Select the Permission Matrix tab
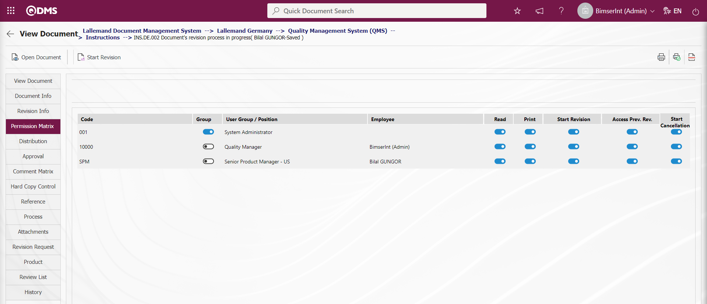 click(33, 126)
